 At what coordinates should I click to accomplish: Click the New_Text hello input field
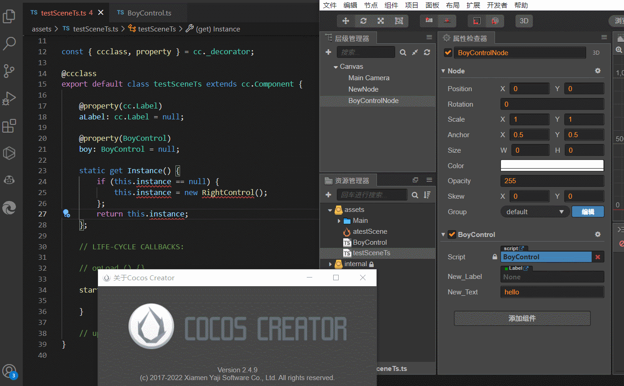coord(552,292)
